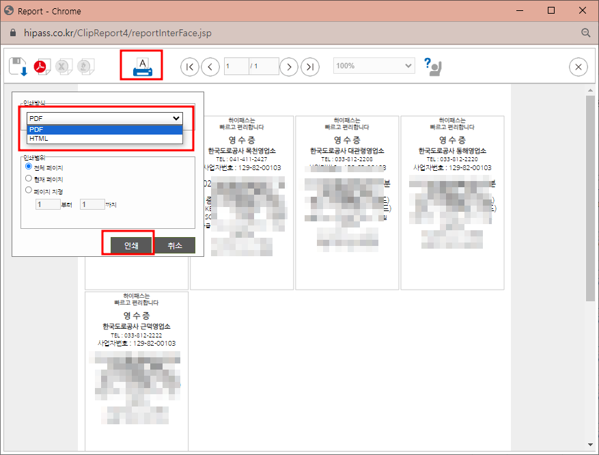Click the 취소 cancel button
Image resolution: width=599 pixels, height=455 pixels.
pyautogui.click(x=174, y=244)
